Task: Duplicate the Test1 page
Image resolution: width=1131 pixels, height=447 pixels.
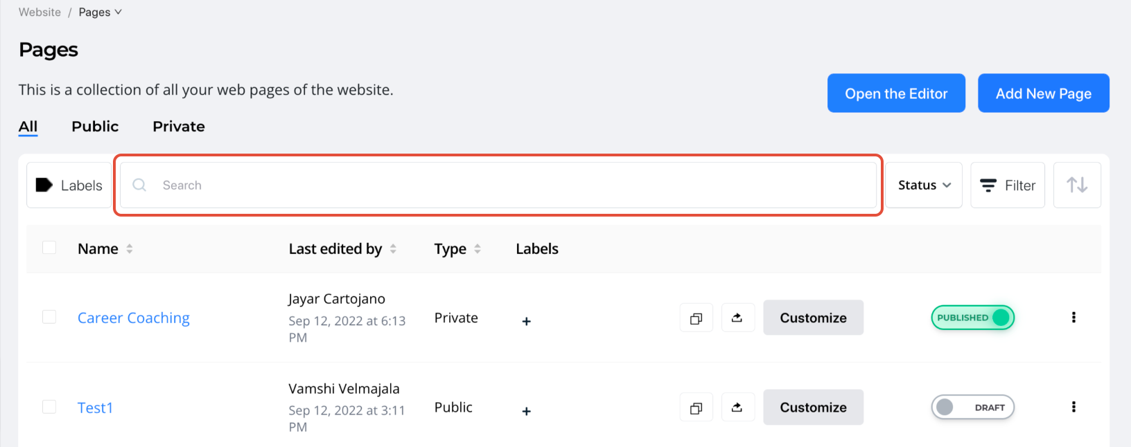Action: click(696, 408)
